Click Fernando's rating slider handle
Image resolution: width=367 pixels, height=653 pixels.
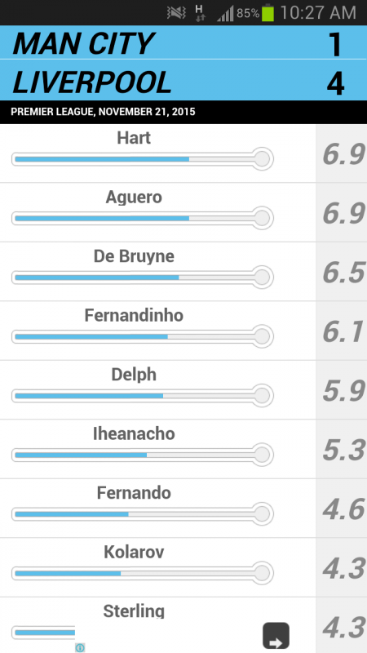pyautogui.click(x=262, y=513)
